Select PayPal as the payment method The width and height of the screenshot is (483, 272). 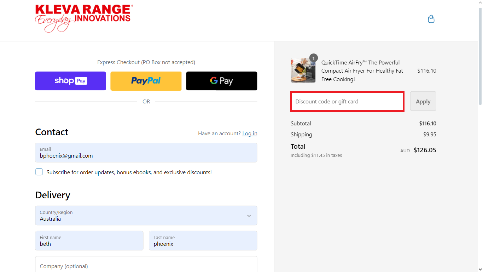click(x=146, y=81)
